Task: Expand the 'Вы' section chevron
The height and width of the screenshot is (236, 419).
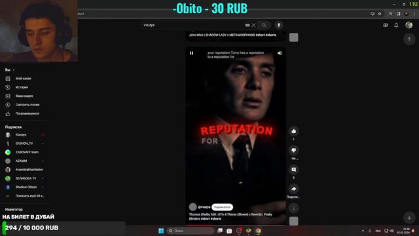Action: (x=14, y=70)
